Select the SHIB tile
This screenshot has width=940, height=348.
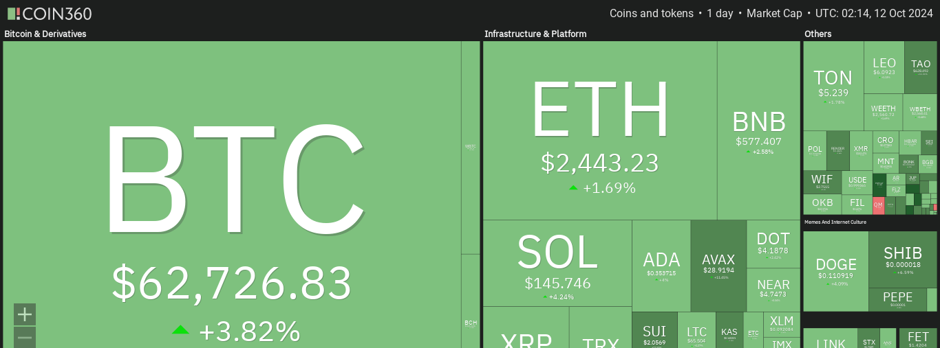click(902, 259)
